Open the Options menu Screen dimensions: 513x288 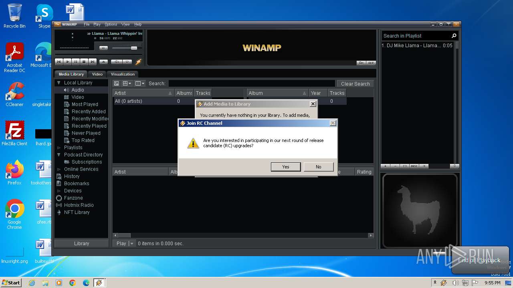111,24
